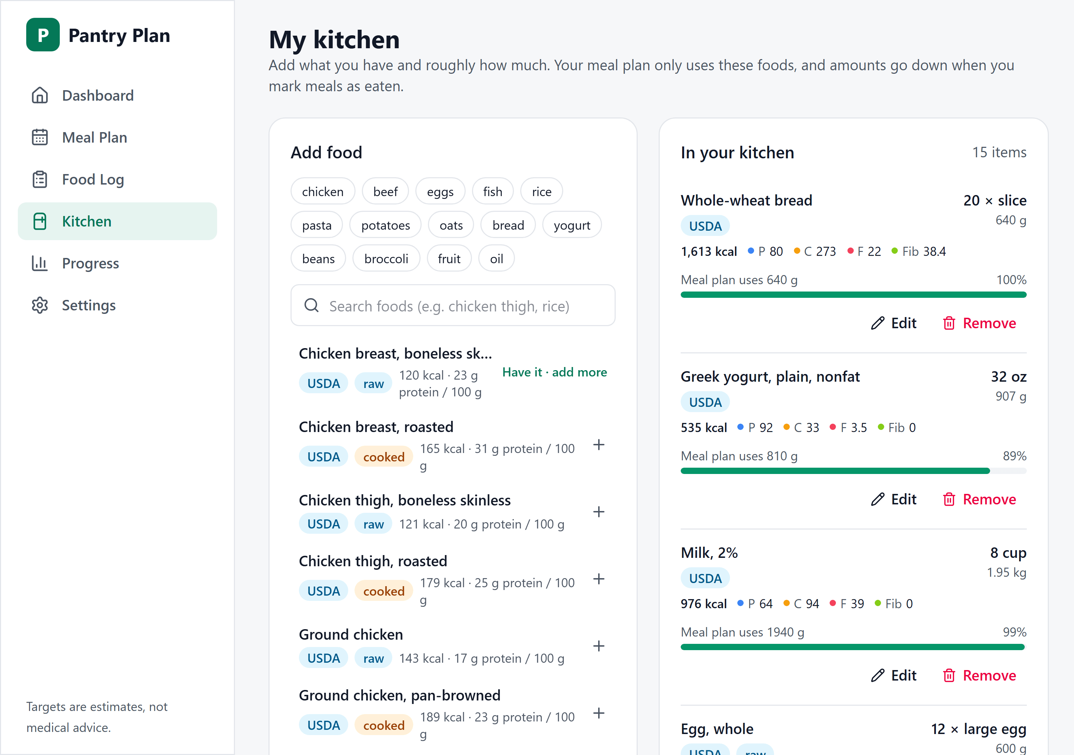Click the '15 items' count text

[x=999, y=152]
